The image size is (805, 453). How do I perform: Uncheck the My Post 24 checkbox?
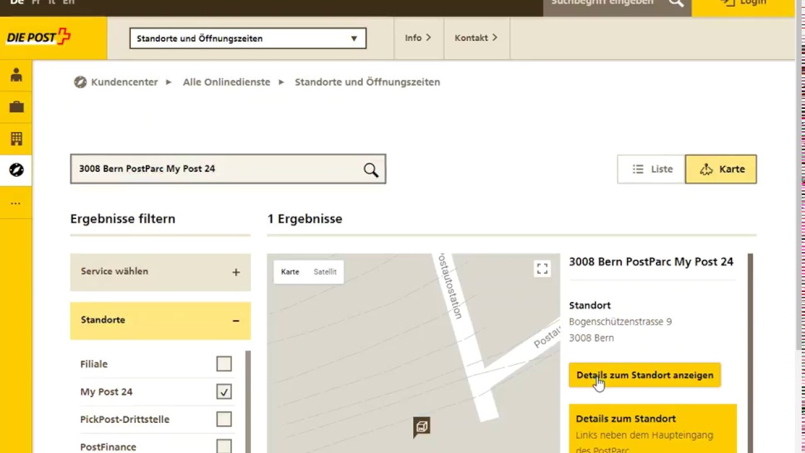[x=224, y=391]
